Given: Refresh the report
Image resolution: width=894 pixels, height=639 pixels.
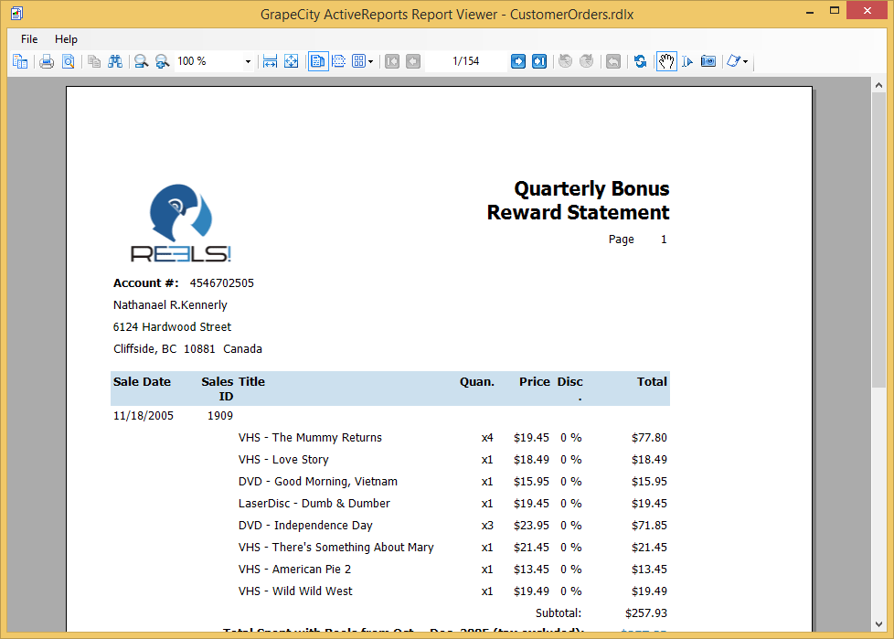Looking at the screenshot, I should pos(640,61).
